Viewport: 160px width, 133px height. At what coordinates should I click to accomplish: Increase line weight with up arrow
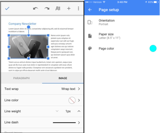(x=79, y=111)
